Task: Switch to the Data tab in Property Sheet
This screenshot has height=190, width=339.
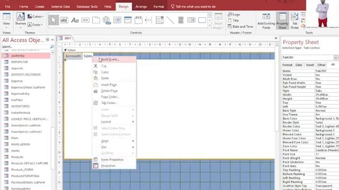Action: [x=299, y=65]
